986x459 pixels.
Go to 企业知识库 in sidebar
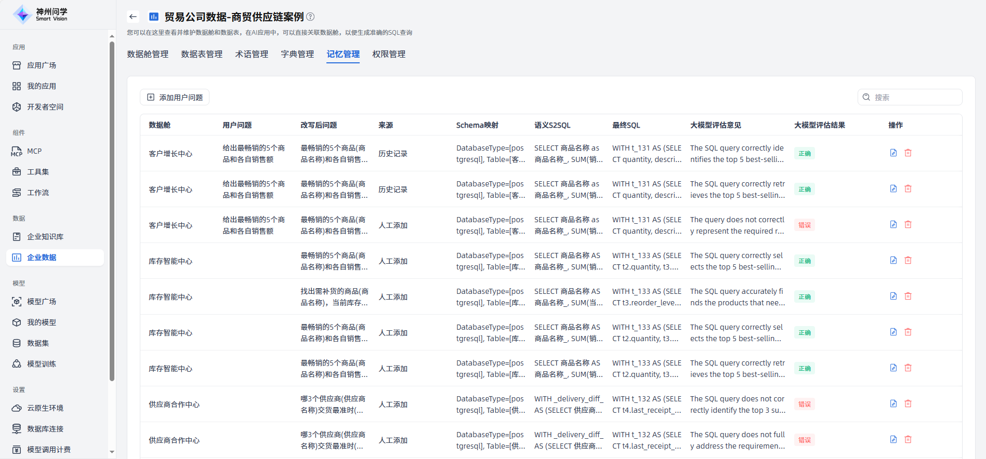tap(45, 237)
